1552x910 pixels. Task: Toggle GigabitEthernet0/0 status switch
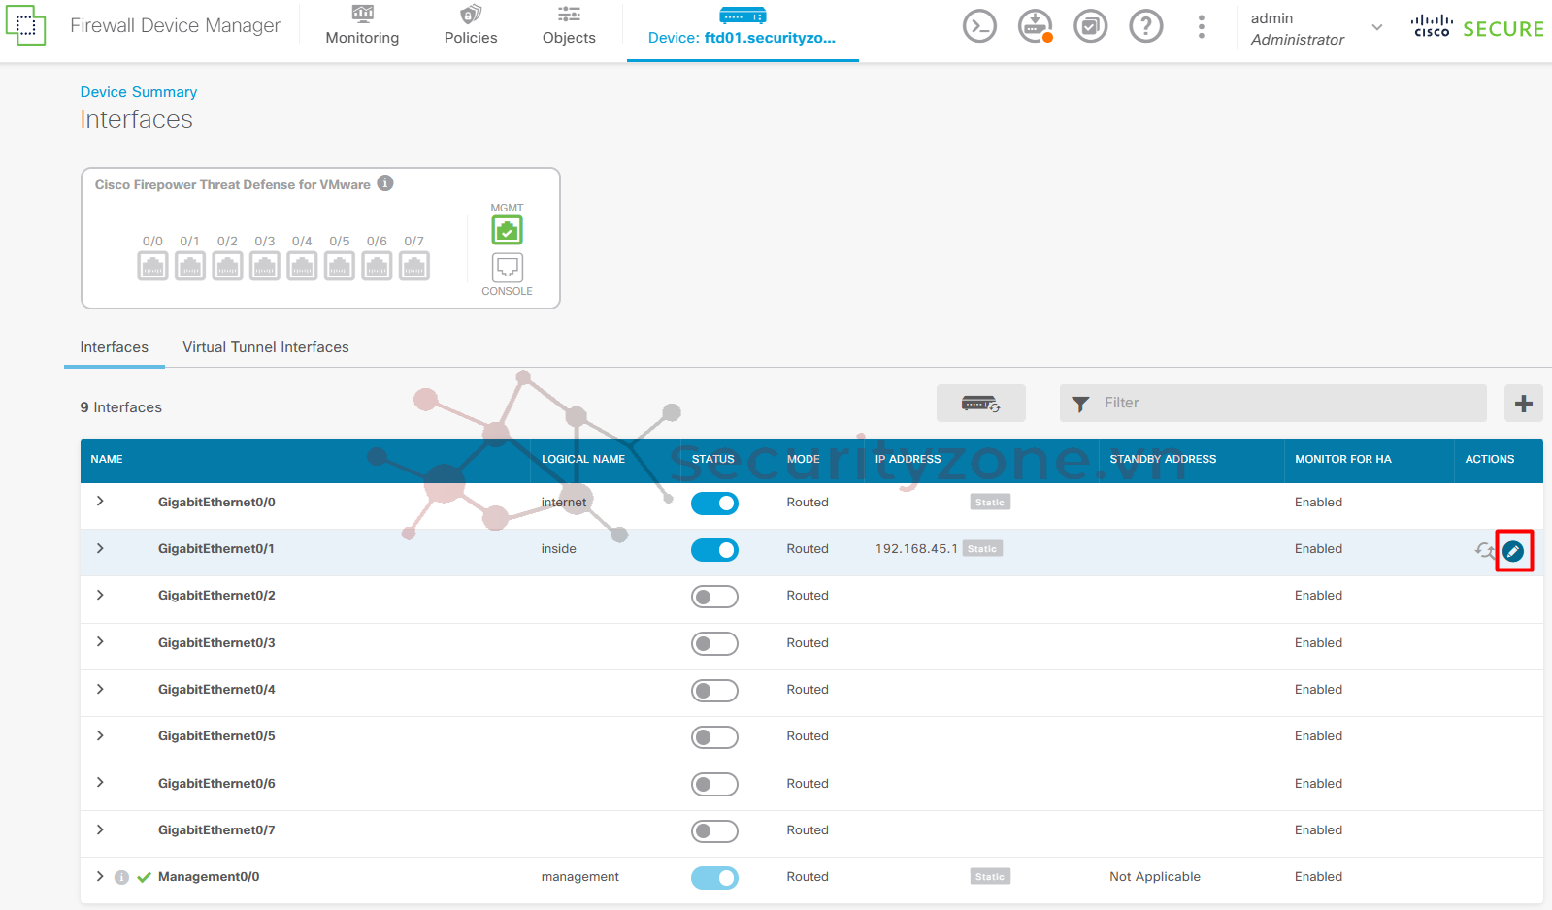[714, 504]
